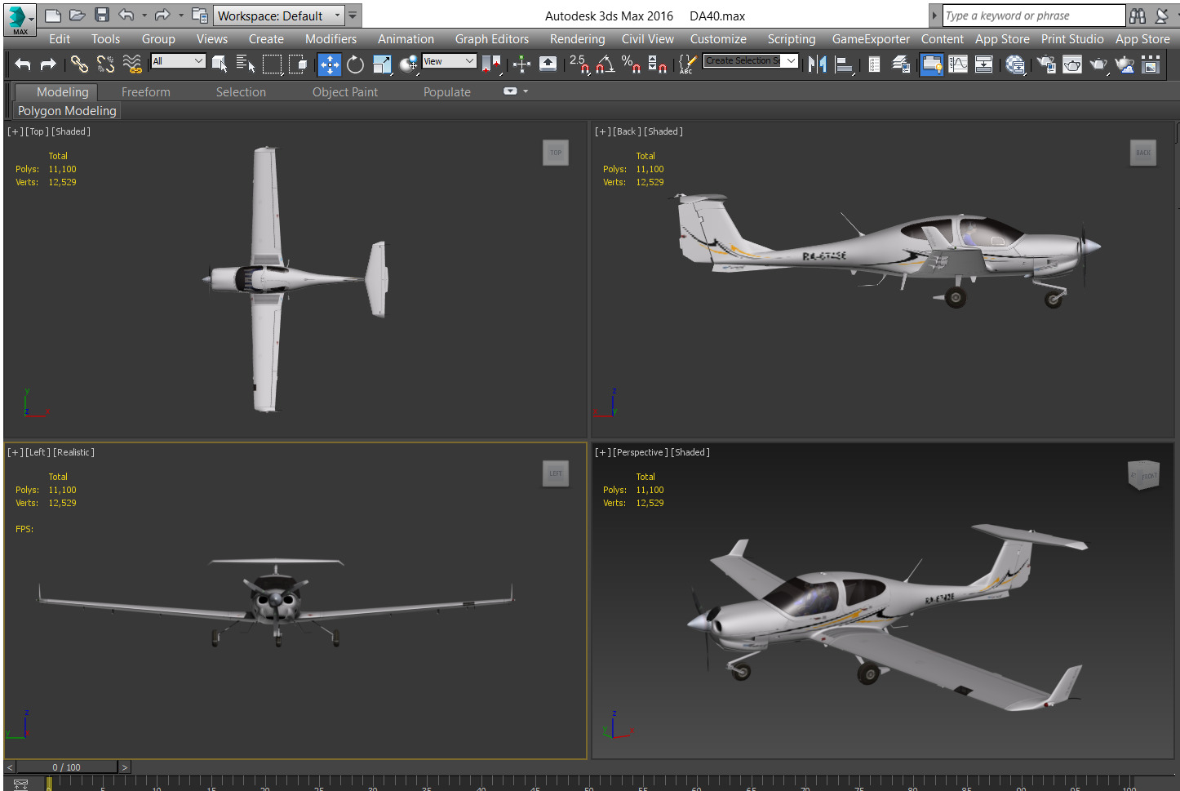Click the [Shaded] label in Top viewport
Viewport: 1180px width, 791px height.
pyautogui.click(x=71, y=131)
